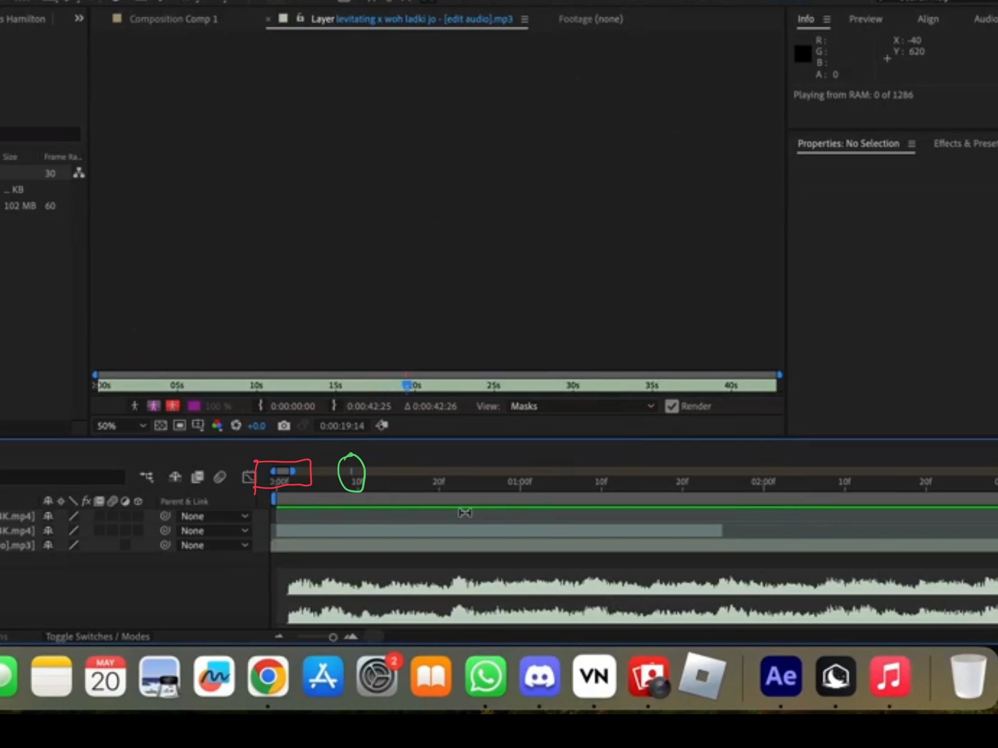Click Toggle Switches / Modes button
Image resolution: width=998 pixels, height=748 pixels.
pyautogui.click(x=97, y=637)
